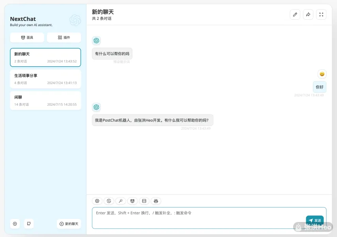Click the 有什么可以帮你的吗 message bubble

point(112,54)
